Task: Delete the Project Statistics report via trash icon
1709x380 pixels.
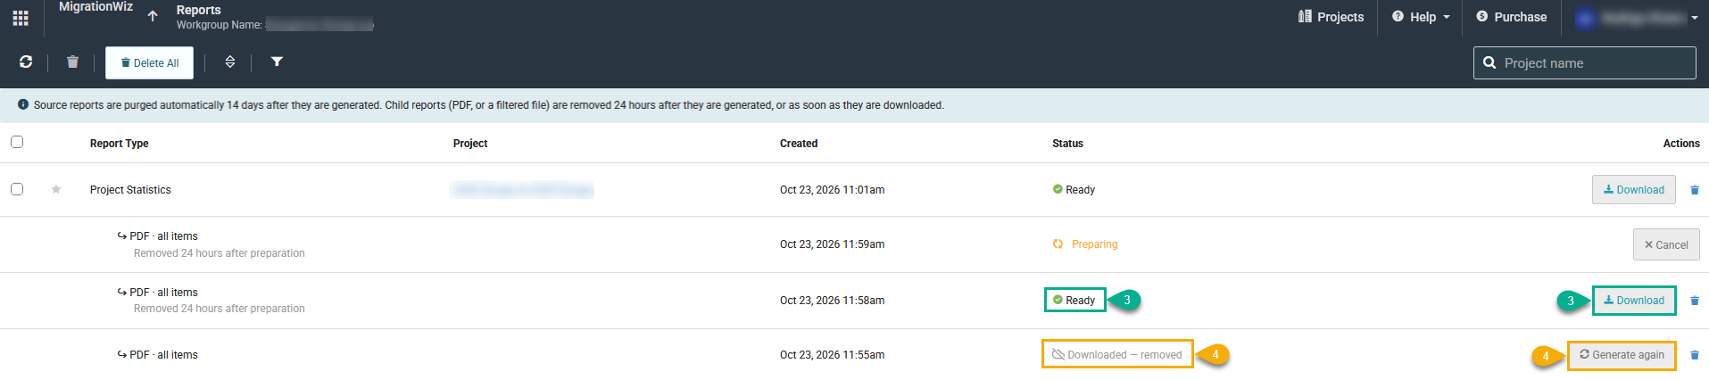Action: click(1695, 190)
